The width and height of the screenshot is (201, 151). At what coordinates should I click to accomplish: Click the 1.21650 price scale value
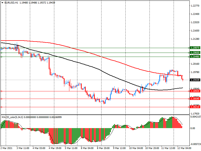195,31
